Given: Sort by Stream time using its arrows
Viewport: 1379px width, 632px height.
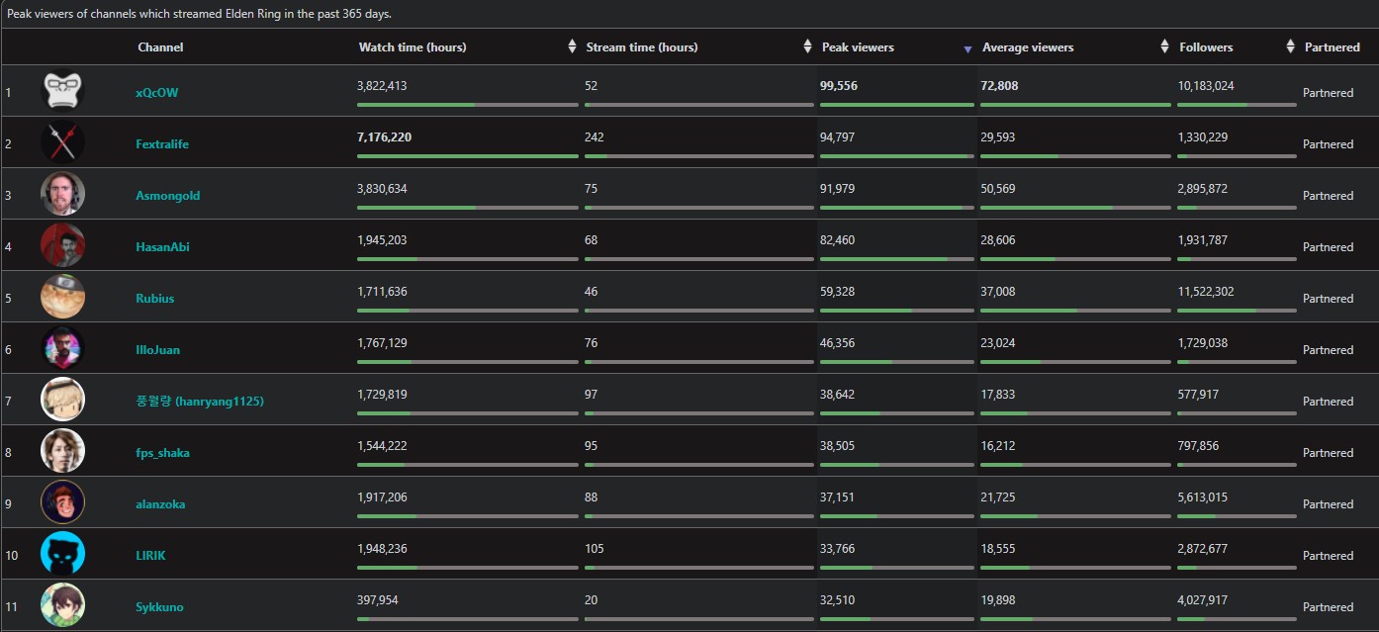Looking at the screenshot, I should [808, 46].
